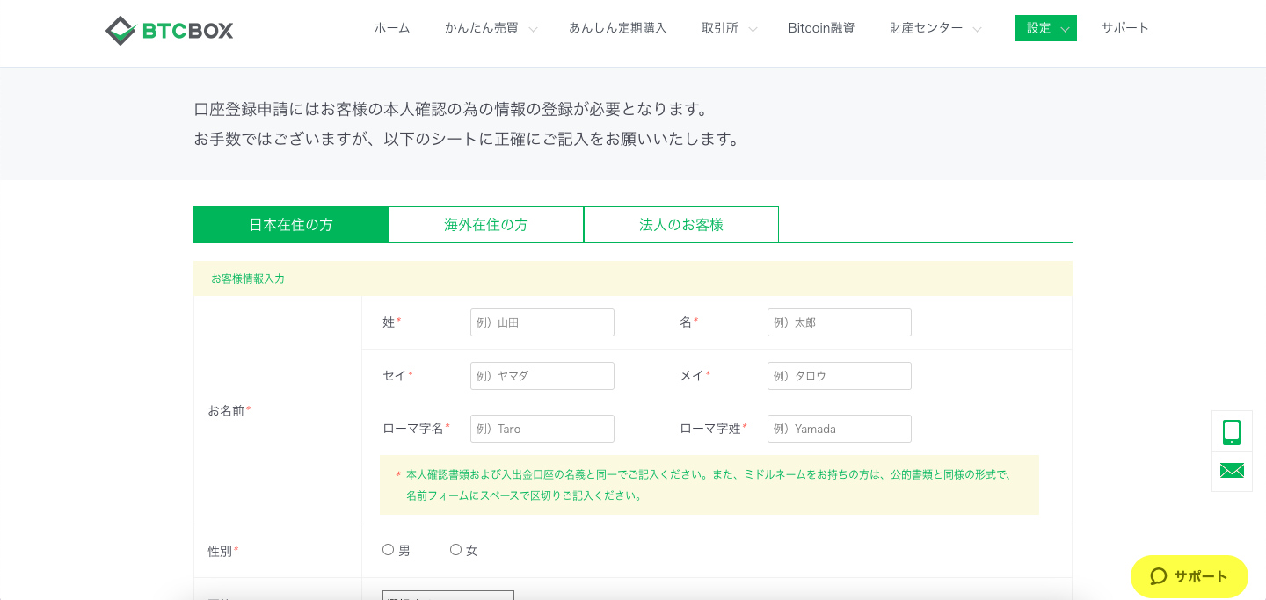1266x600 pixels.
Task: Expand the 財産センター dropdown
Action: pyautogui.click(x=928, y=27)
